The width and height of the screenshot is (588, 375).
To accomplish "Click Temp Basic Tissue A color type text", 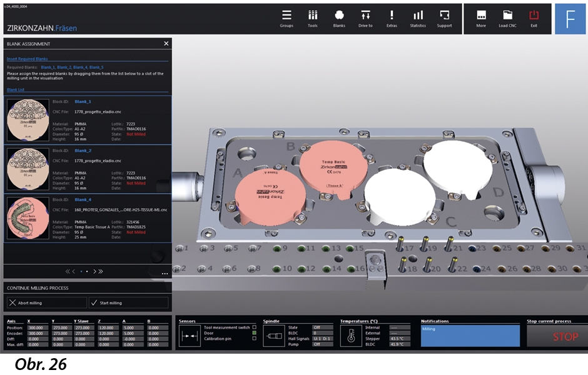I will click(x=92, y=227).
